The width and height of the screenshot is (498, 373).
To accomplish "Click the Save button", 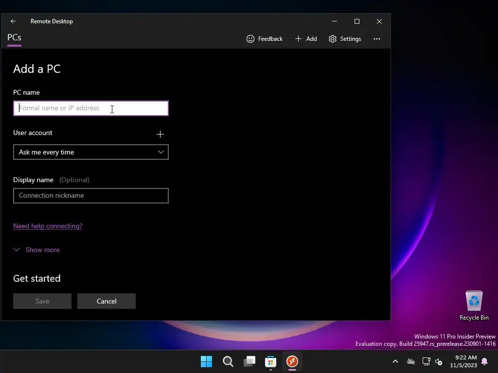I will tap(42, 301).
